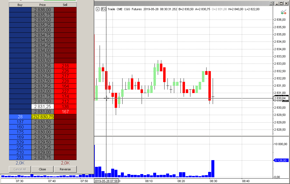Viewport: 290px width, 184px height.
Task: Click the Price column header
Action: pyautogui.click(x=43, y=5)
